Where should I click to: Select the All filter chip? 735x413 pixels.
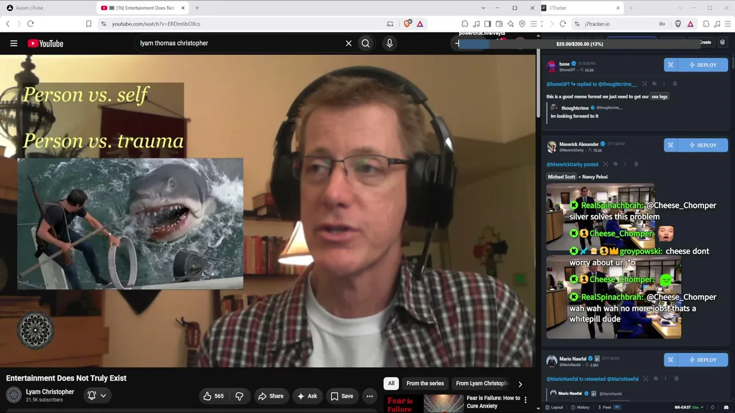[x=391, y=383]
